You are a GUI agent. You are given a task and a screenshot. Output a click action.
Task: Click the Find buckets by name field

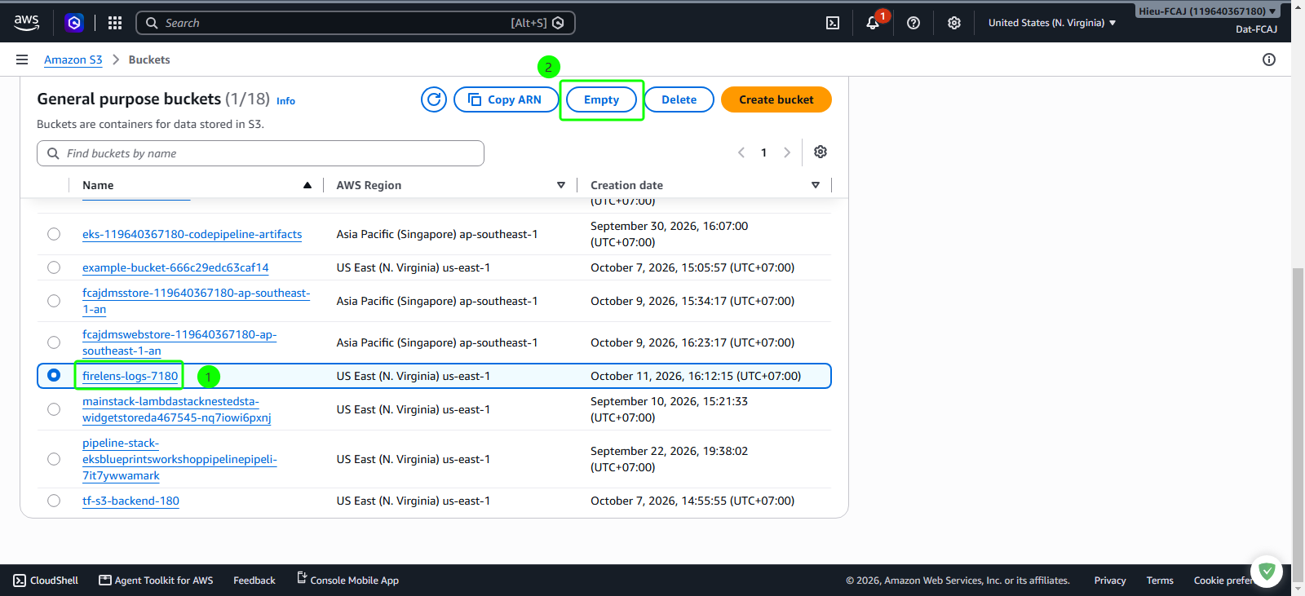[260, 153]
